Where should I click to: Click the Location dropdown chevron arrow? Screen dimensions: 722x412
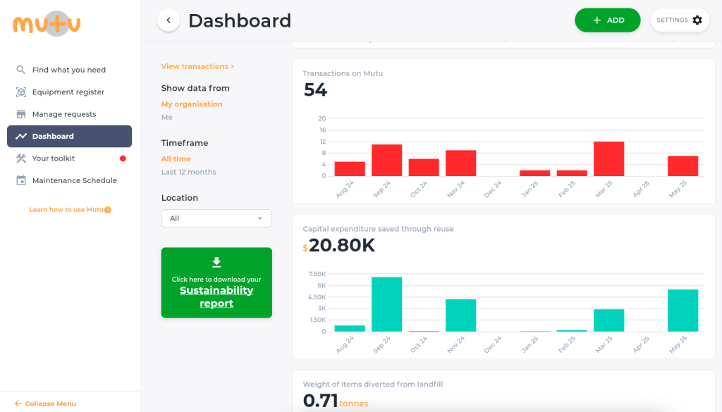pos(259,218)
